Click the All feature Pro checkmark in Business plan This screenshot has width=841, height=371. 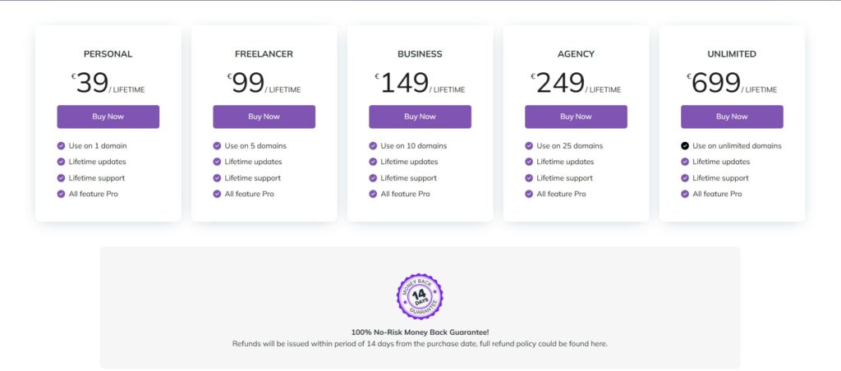[x=373, y=194]
